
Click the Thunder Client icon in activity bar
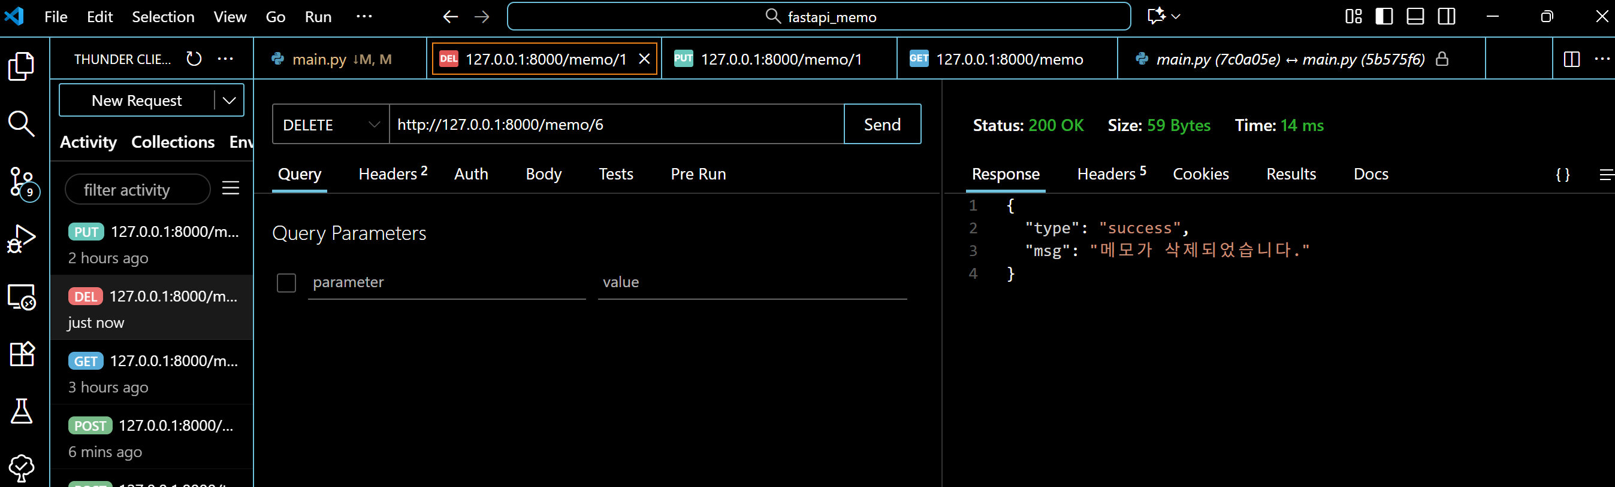pyautogui.click(x=22, y=468)
